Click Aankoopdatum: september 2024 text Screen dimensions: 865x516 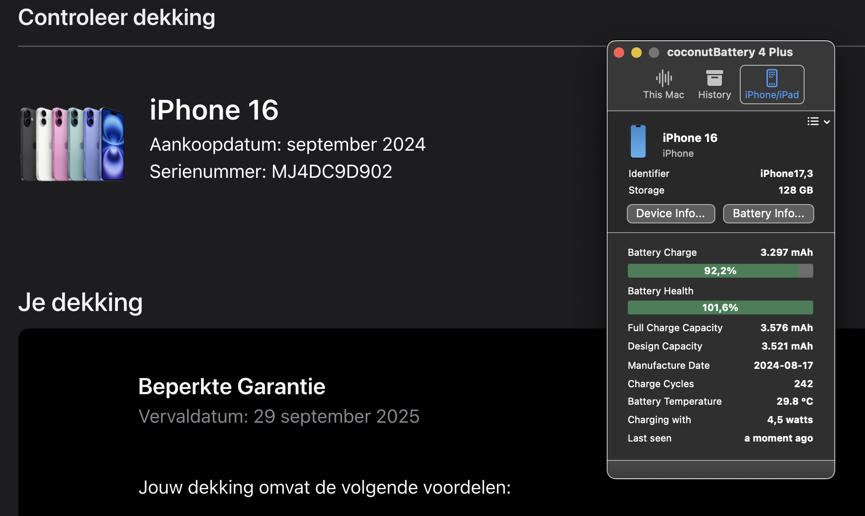click(287, 145)
